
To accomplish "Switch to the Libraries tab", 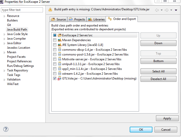I will tap(96, 19).
